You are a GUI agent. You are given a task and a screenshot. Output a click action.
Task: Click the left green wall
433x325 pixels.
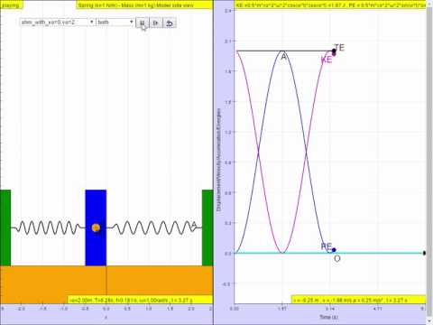click(x=5, y=227)
